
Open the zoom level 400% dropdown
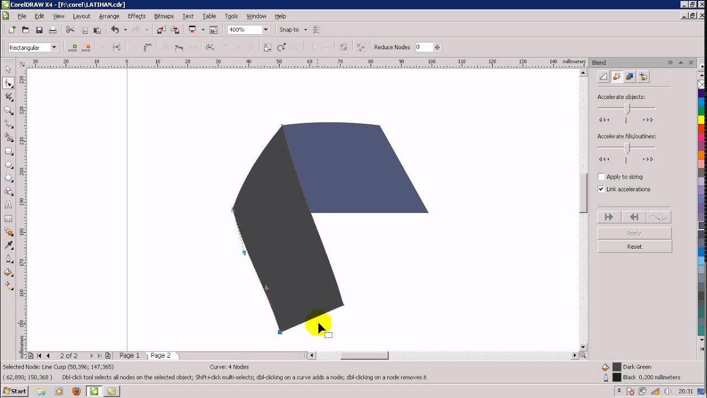(x=266, y=30)
